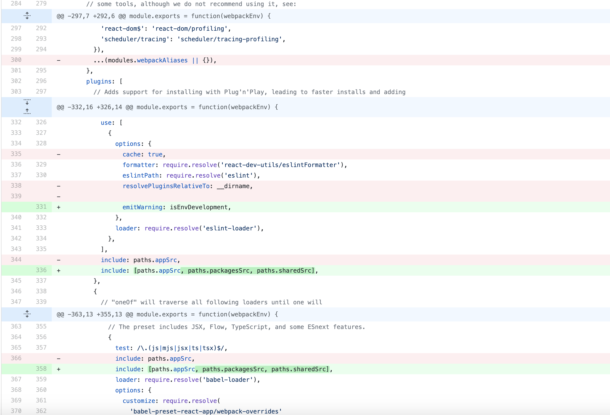Click old line number 366
Image resolution: width=610 pixels, height=415 pixels.
16,358
